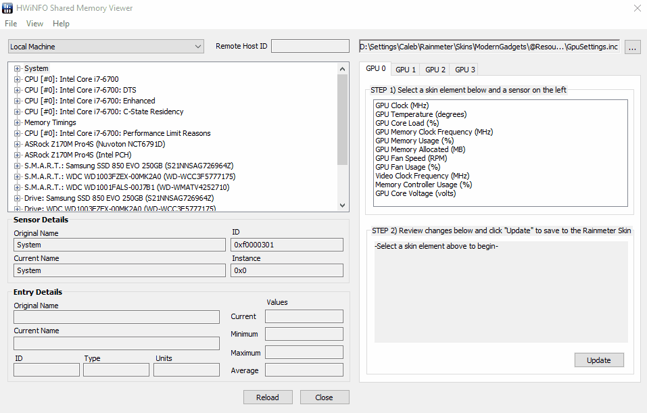Expand the Intel Core i7-6700: Enhanced node

(x=17, y=101)
